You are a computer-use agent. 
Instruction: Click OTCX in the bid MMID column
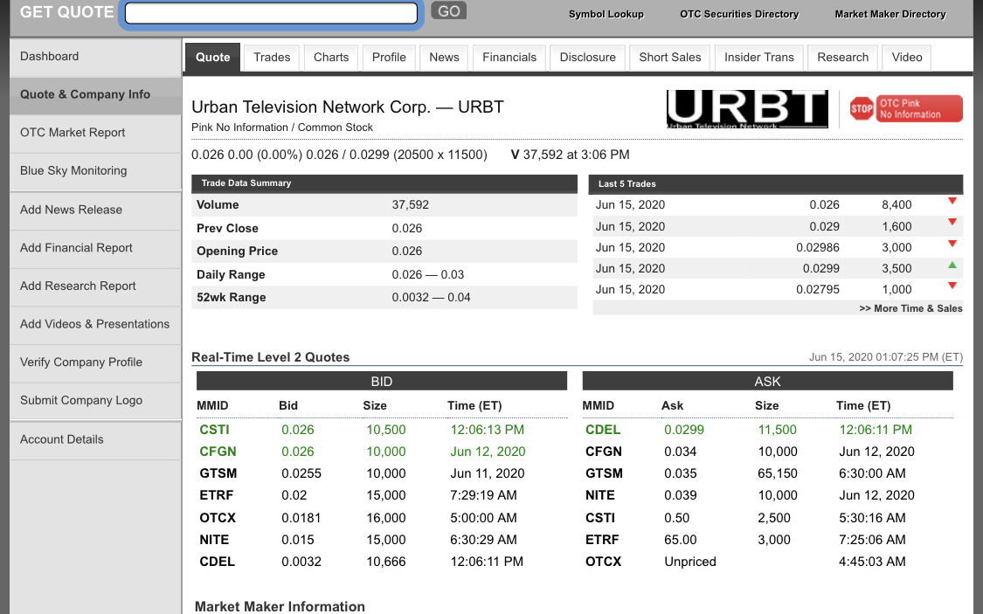click(x=218, y=518)
